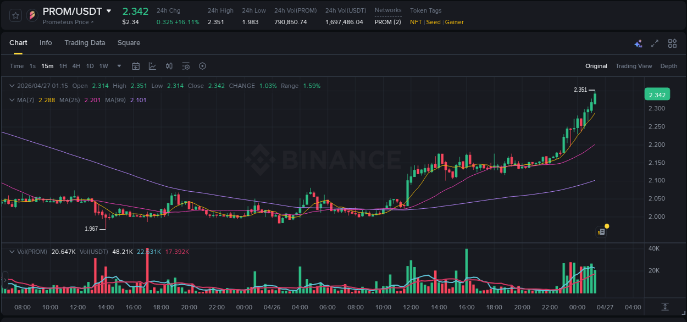This screenshot has width=687, height=322.
Task: Open the chart display settings icon
Action: coord(186,66)
